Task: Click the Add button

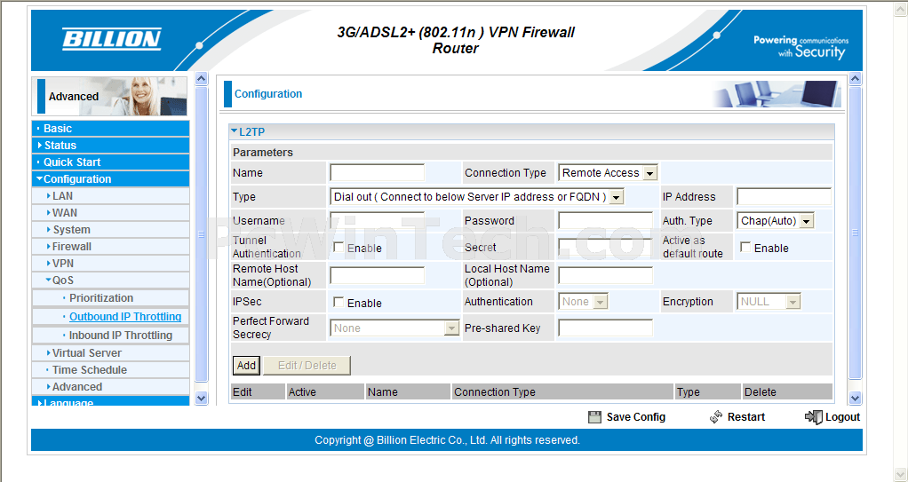Action: pos(246,365)
